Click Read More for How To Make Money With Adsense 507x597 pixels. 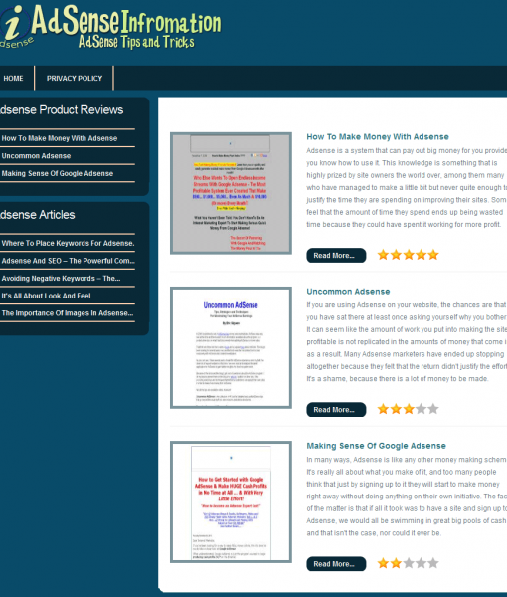(336, 255)
